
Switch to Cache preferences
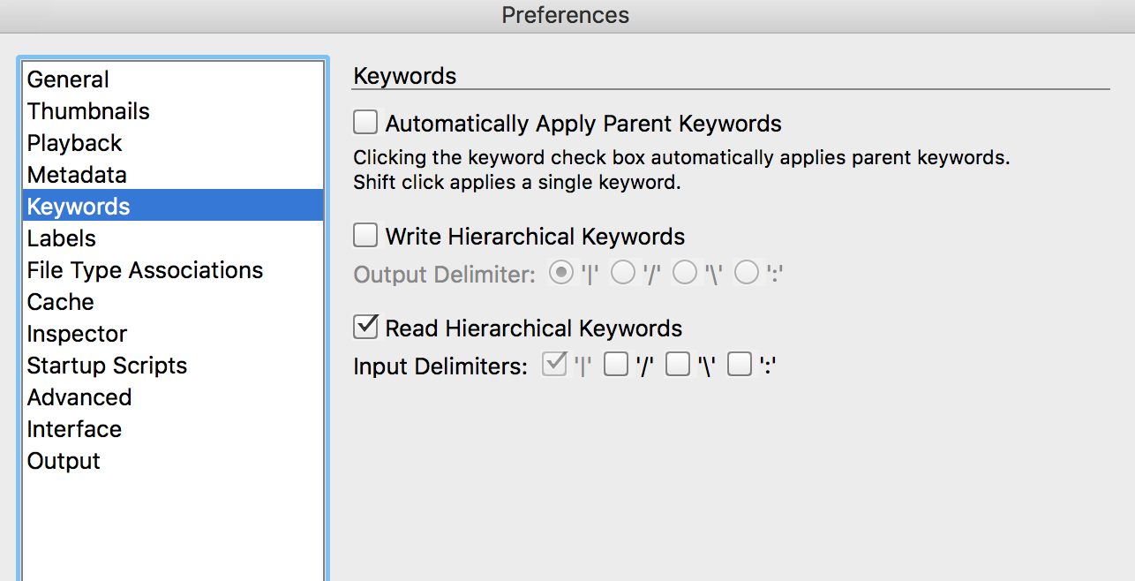click(x=173, y=302)
